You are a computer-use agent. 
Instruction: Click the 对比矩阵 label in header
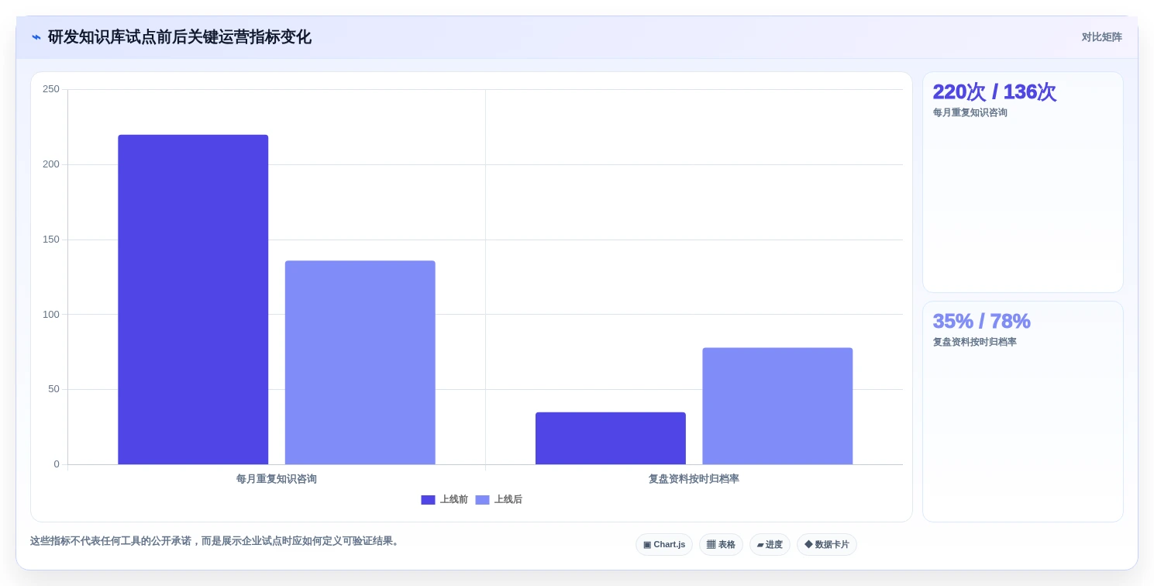1101,37
